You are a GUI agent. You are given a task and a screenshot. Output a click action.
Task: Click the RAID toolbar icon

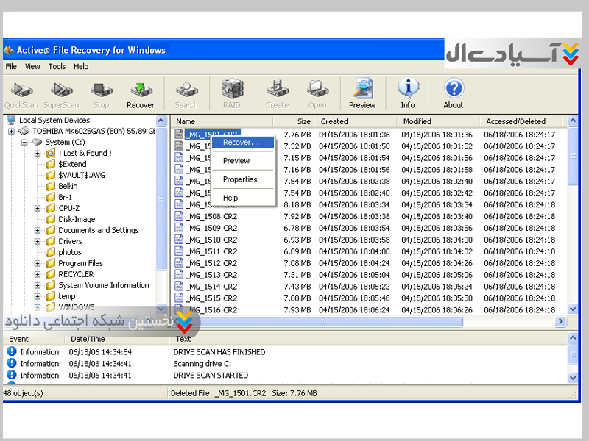coord(231,91)
